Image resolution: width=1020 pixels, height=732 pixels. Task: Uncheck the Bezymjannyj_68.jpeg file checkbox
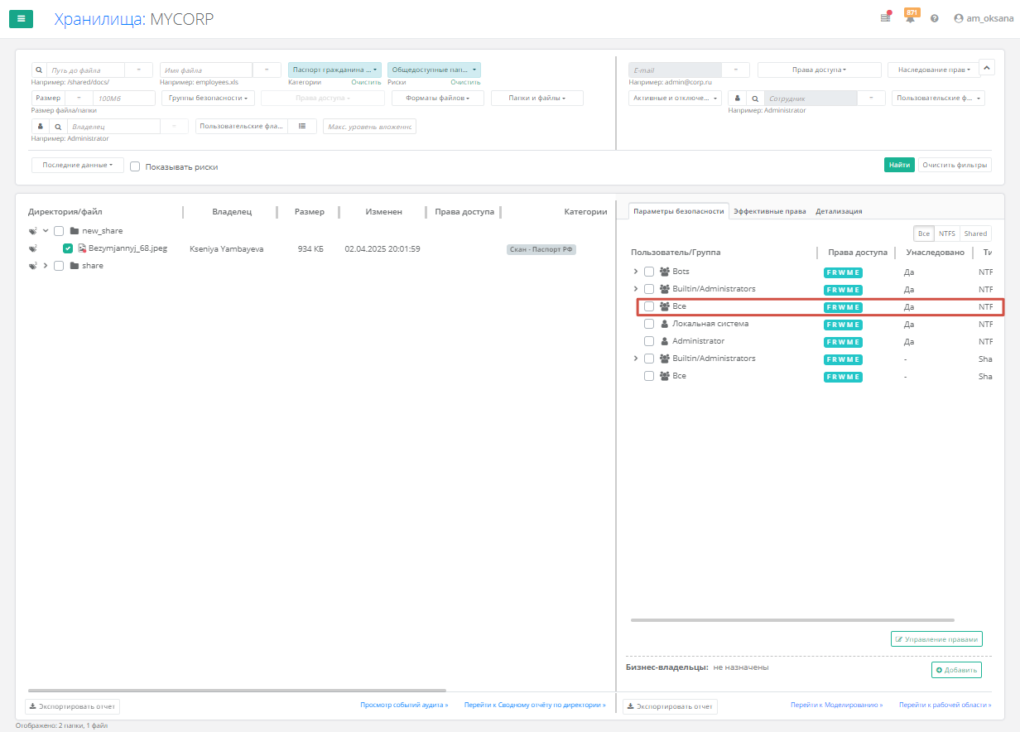pyautogui.click(x=68, y=248)
